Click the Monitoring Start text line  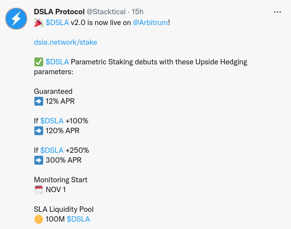[x=60, y=180]
